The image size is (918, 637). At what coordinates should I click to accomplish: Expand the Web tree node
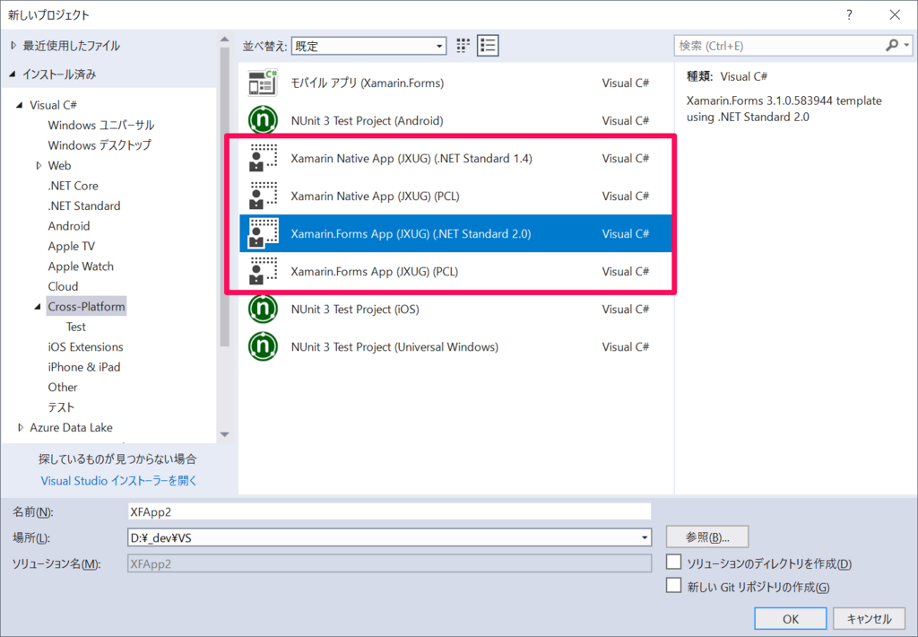39,166
